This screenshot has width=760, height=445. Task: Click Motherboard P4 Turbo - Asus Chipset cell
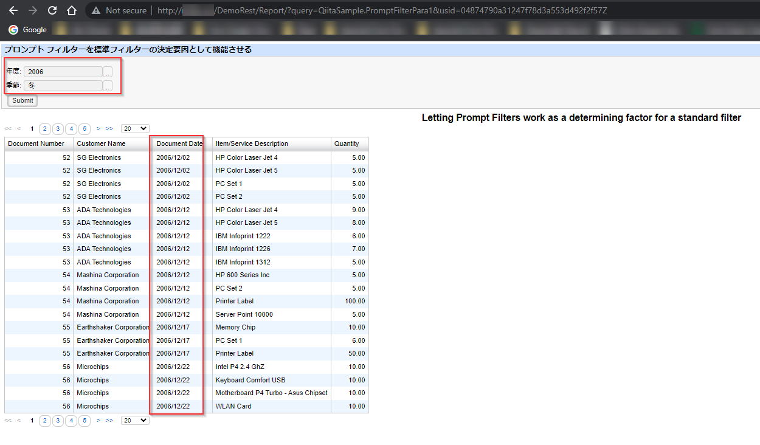point(271,393)
